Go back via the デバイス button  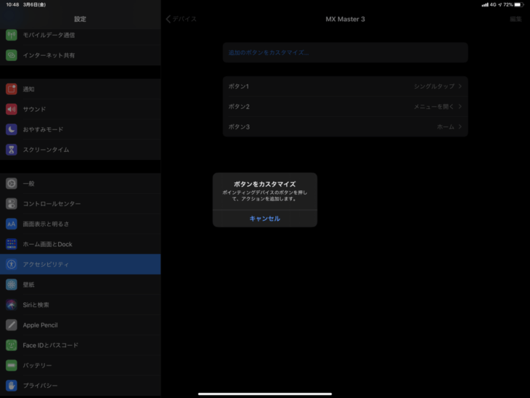tap(181, 19)
